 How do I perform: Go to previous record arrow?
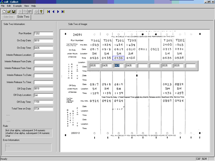[x=53, y=12]
